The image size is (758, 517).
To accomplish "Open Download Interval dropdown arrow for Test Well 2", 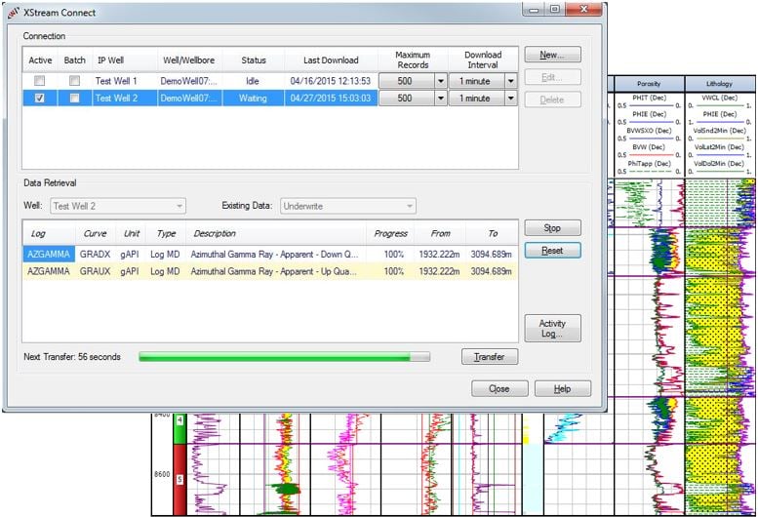I will 511,99.
